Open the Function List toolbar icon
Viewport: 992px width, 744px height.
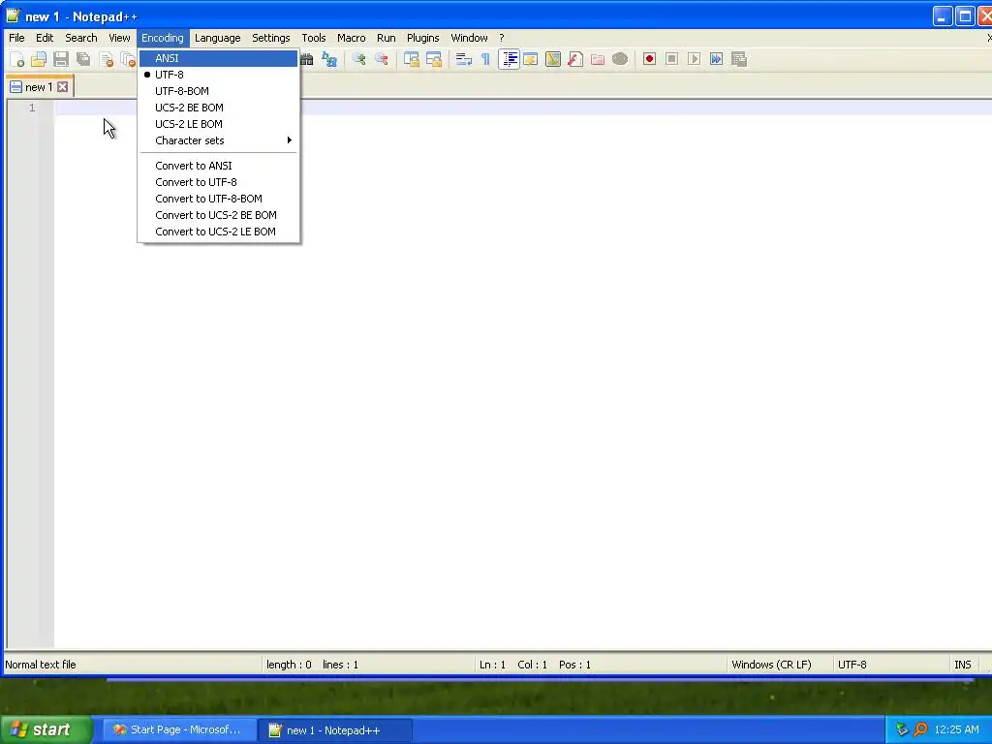(575, 59)
